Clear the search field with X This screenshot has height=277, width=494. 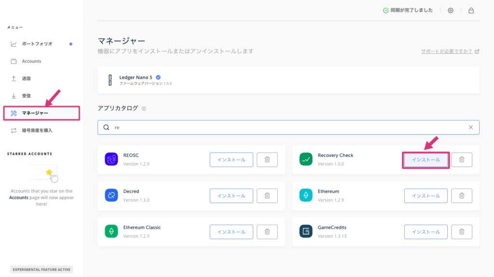(471, 127)
